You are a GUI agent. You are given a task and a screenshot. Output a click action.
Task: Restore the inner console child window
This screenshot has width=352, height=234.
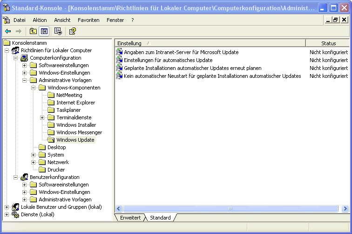point(335,20)
